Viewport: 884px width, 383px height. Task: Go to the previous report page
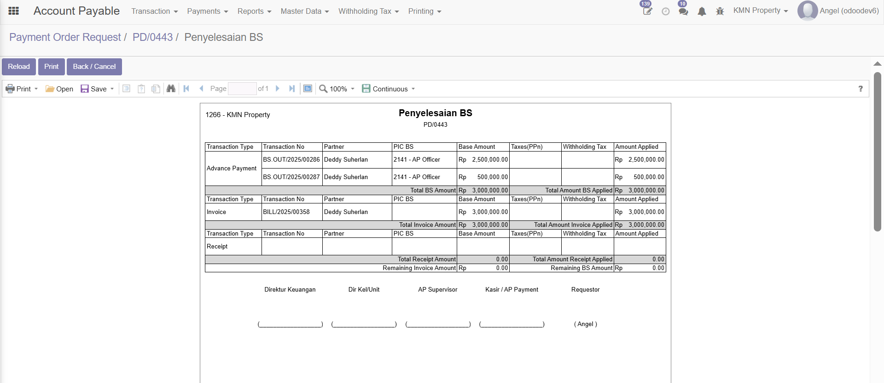201,89
